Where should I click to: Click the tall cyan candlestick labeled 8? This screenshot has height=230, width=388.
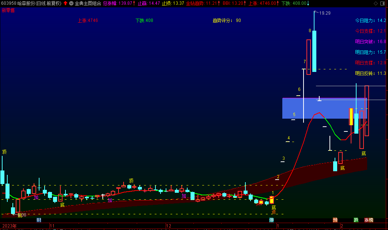(314, 51)
